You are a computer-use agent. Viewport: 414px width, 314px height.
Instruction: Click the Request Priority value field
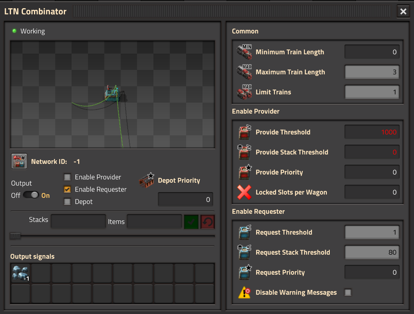pos(372,272)
